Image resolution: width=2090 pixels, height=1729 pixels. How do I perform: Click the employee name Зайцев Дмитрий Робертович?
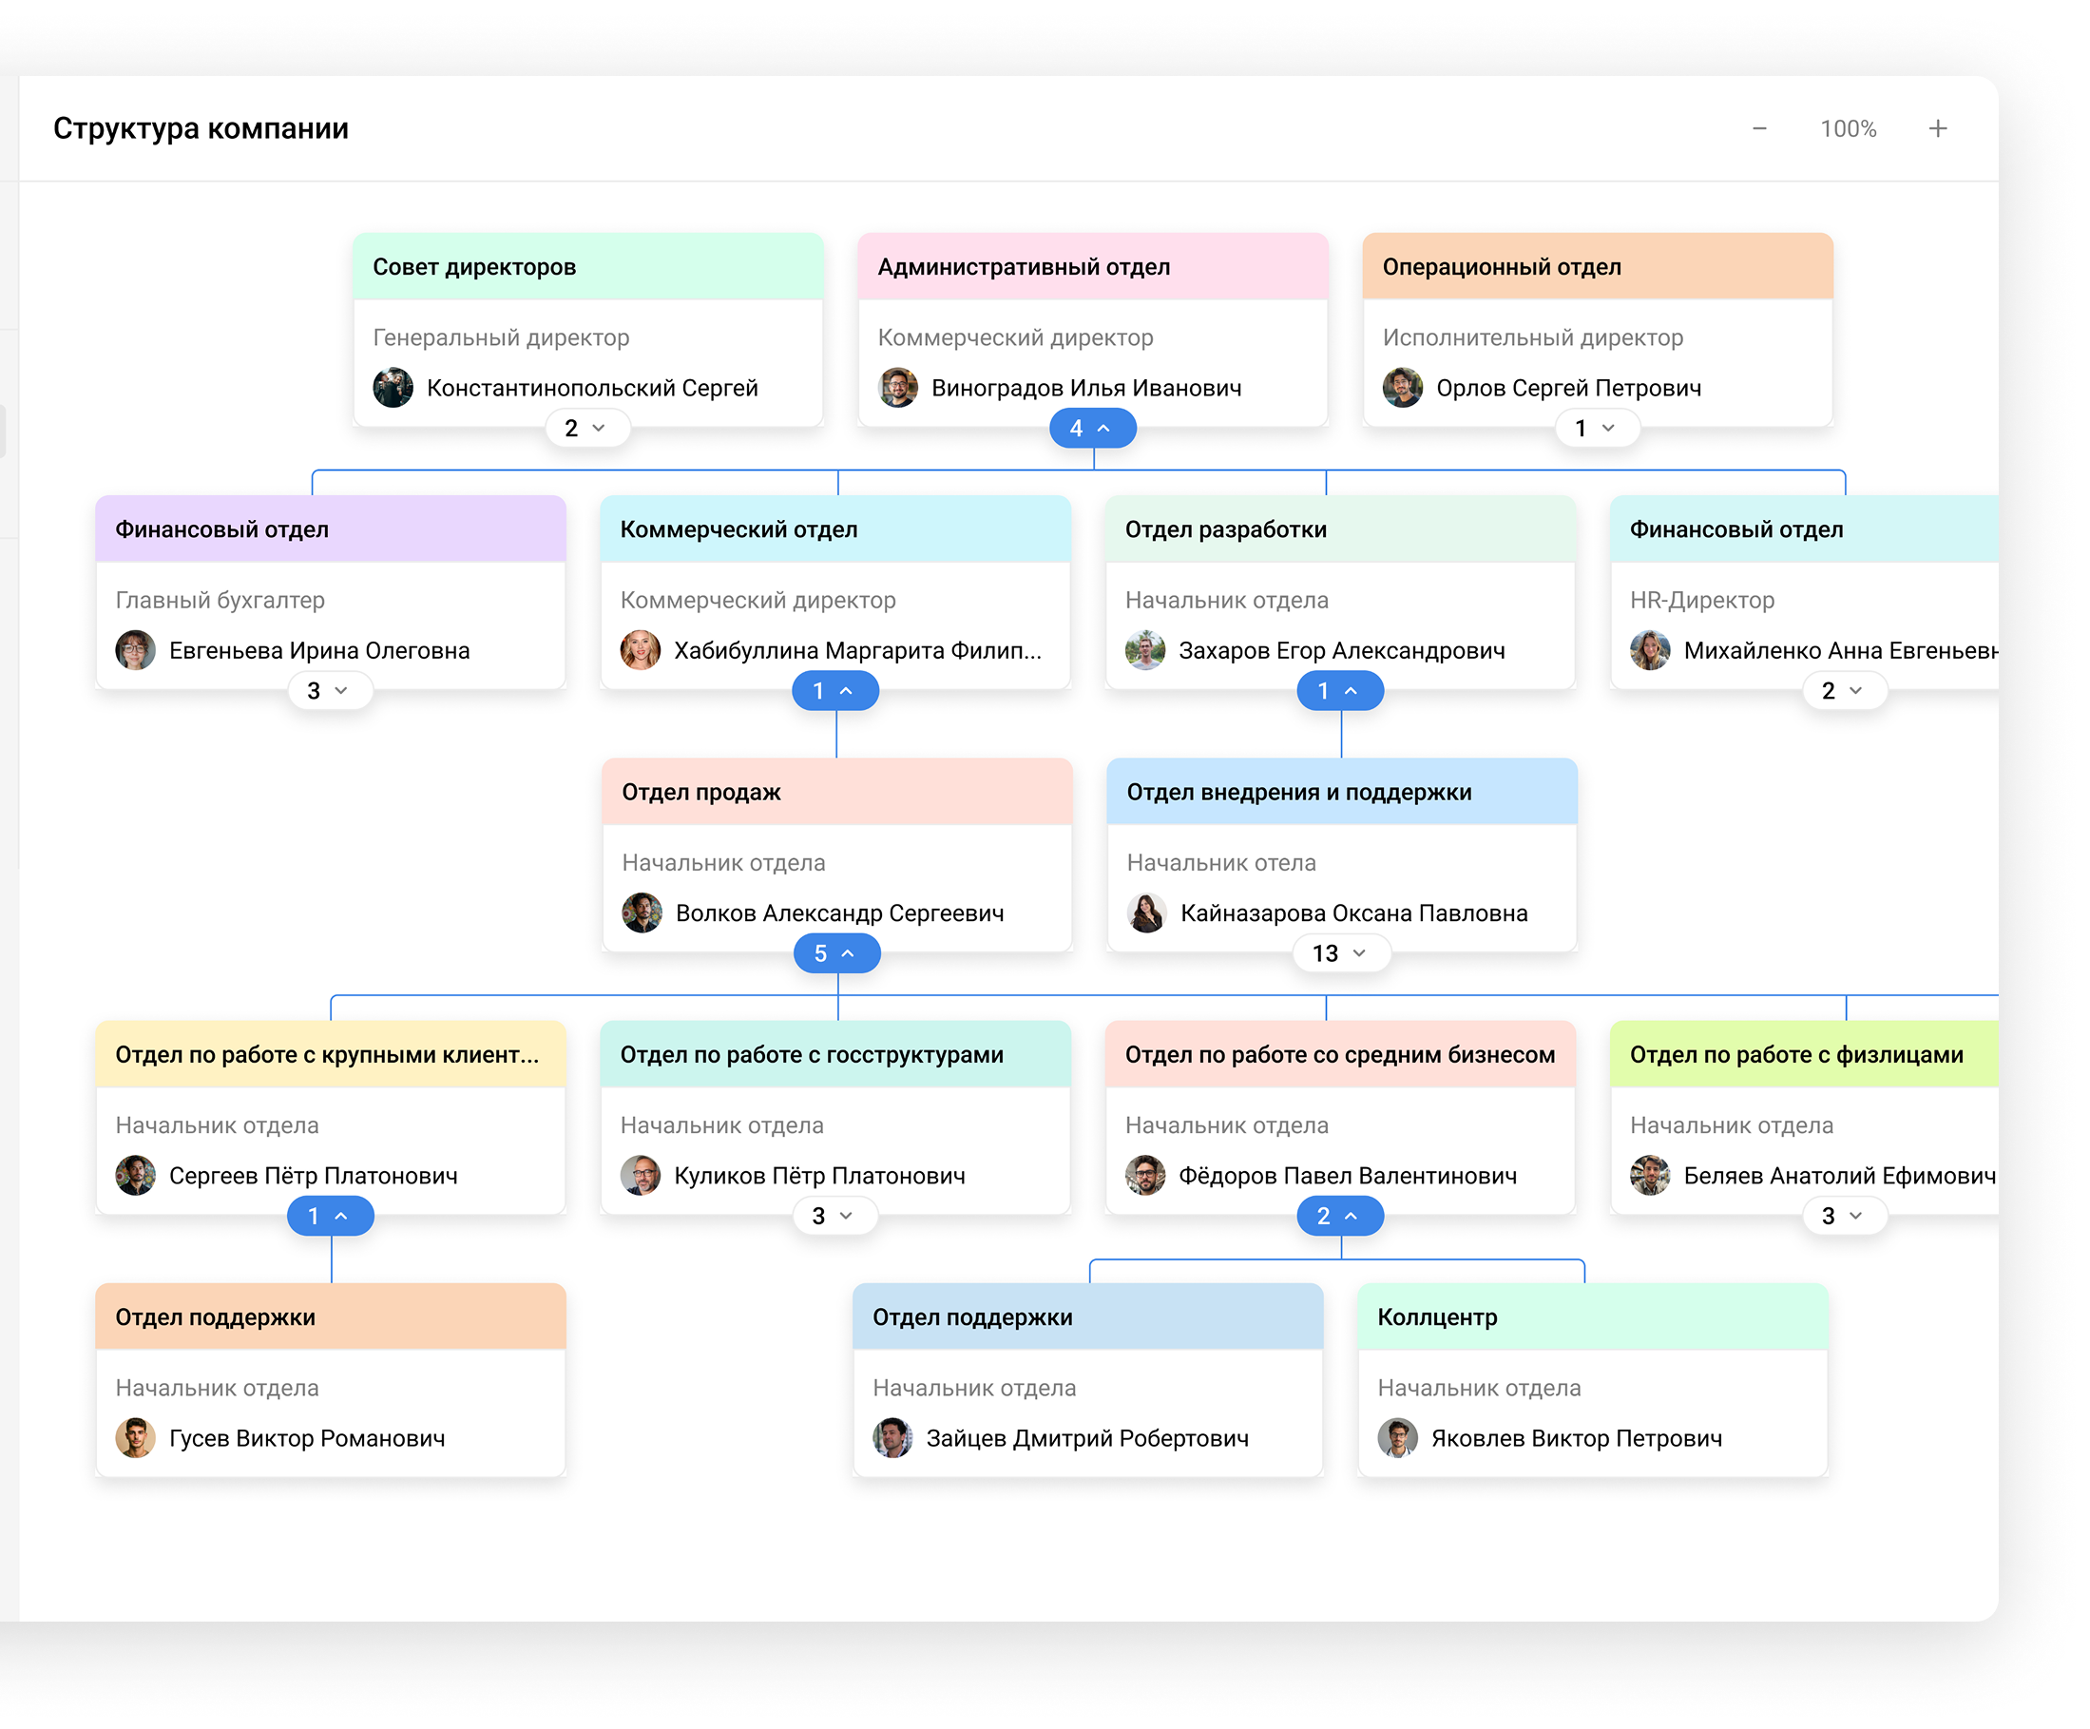click(x=1086, y=1438)
